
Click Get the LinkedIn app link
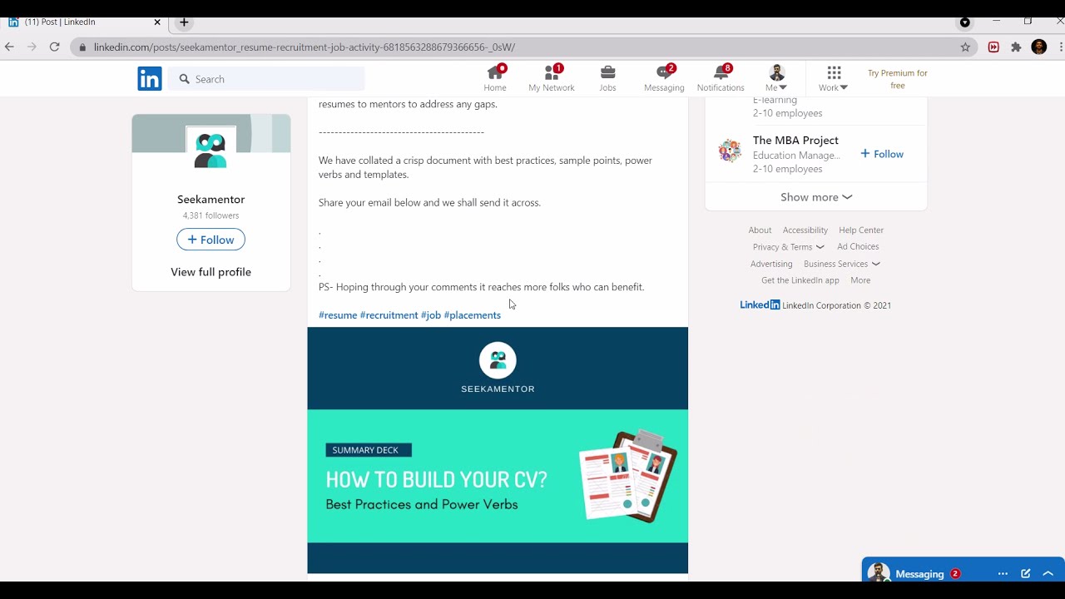(800, 280)
